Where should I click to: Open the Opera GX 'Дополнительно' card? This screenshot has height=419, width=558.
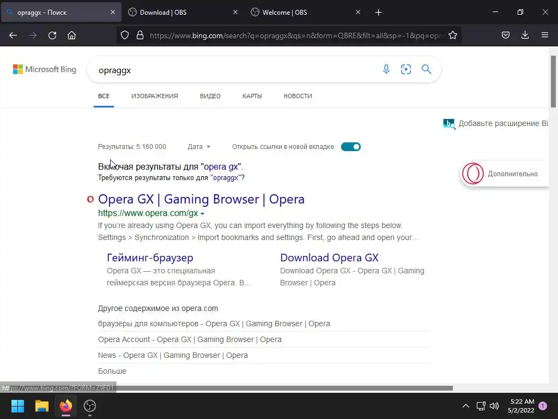(504, 174)
